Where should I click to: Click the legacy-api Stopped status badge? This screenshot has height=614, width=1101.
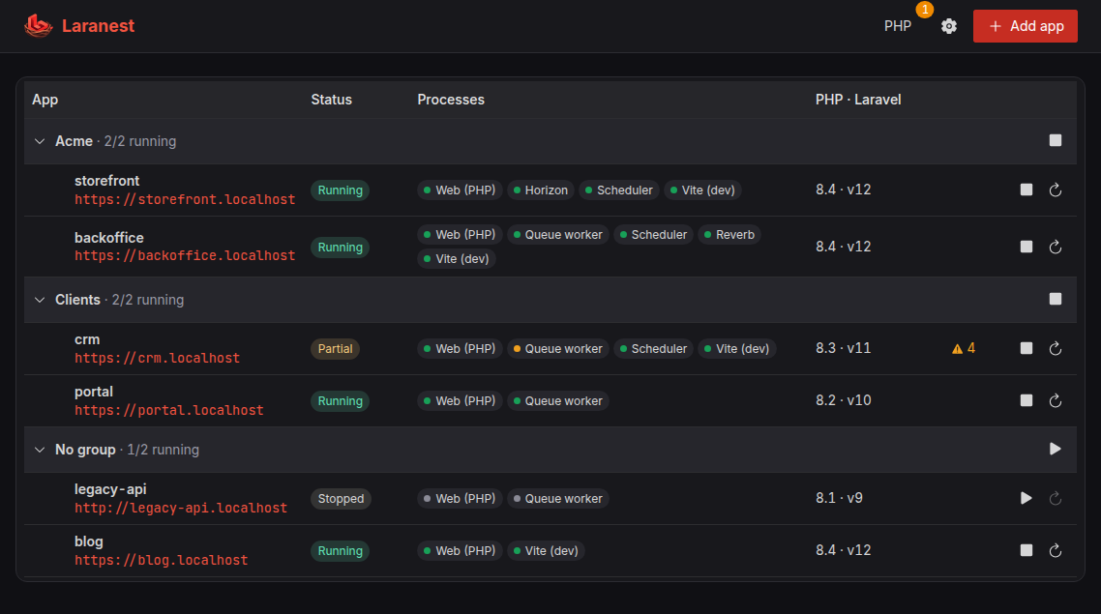click(341, 499)
